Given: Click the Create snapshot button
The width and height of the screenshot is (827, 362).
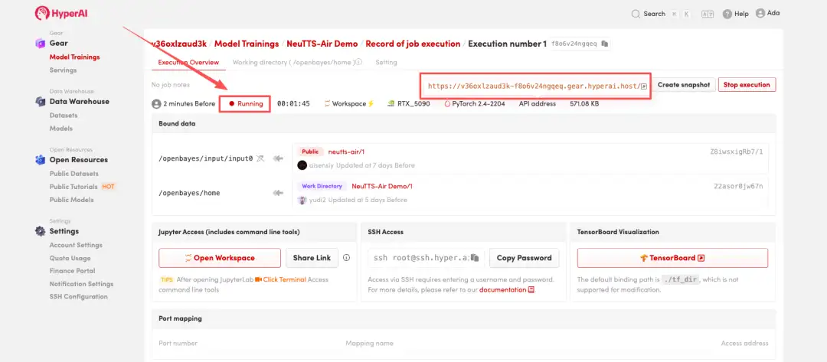Looking at the screenshot, I should coord(684,85).
